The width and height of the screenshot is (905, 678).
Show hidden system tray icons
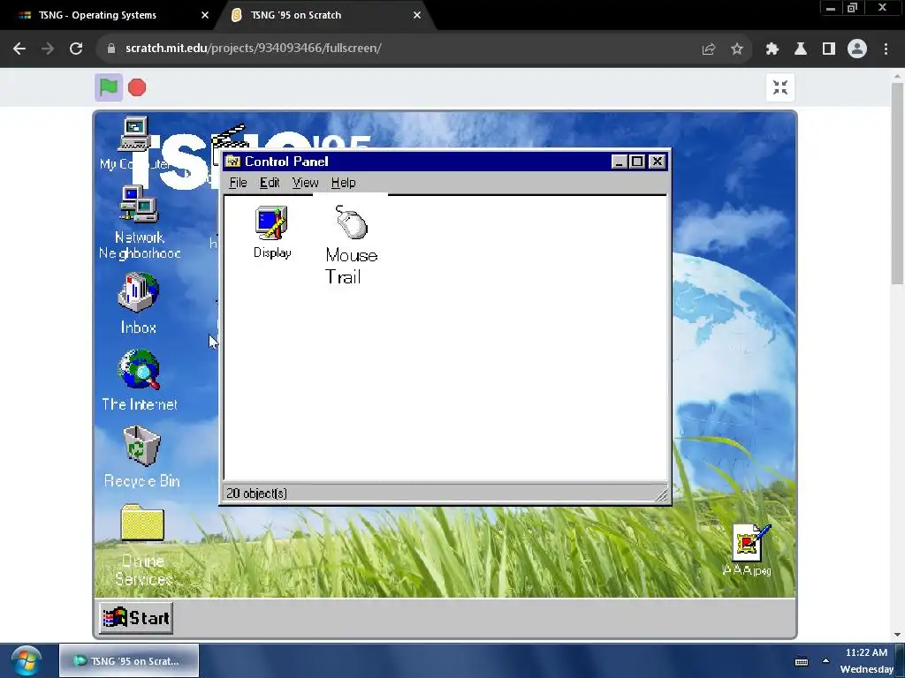826,660
